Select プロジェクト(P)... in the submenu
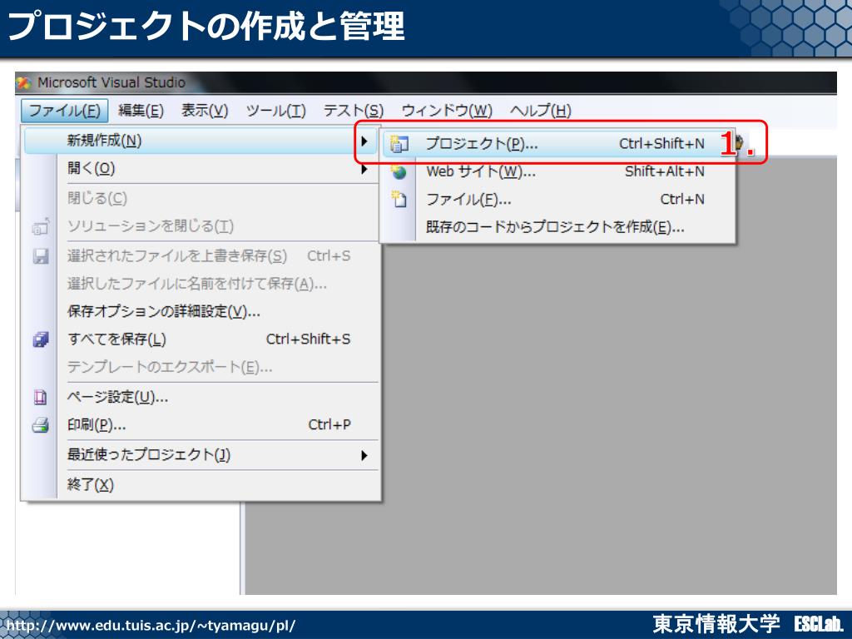The width and height of the screenshot is (852, 639). click(x=558, y=144)
